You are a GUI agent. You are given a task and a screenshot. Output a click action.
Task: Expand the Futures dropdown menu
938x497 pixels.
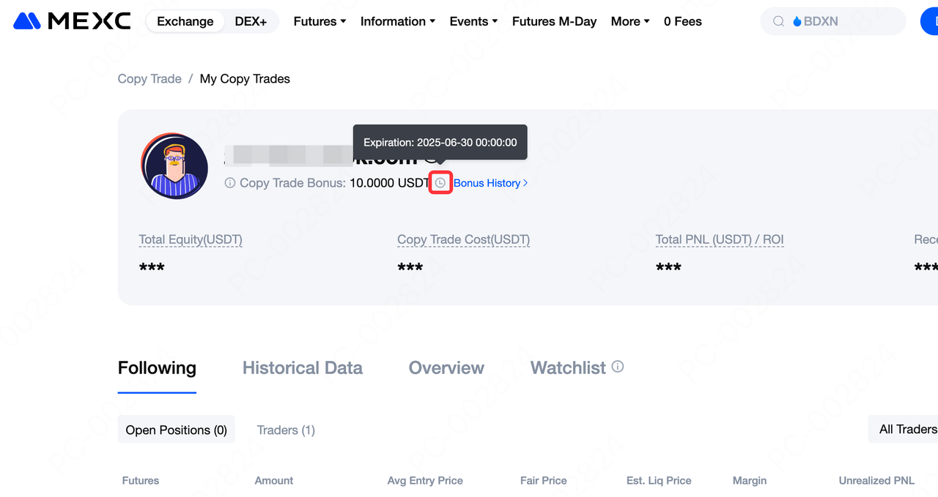(x=320, y=21)
